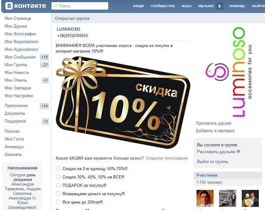265x210 pixels.
Task: Click the poll question Какая АКЦИЯ вам нравится
Action: coord(100,158)
